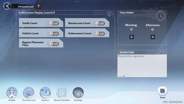Click the signature text field

click(x=142, y=66)
